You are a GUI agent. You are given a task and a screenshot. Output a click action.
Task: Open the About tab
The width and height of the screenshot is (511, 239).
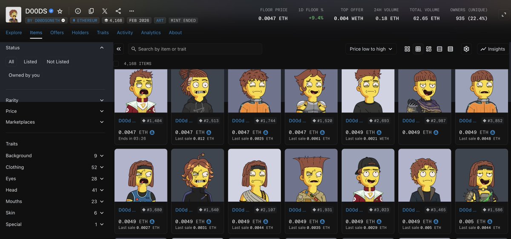click(175, 32)
